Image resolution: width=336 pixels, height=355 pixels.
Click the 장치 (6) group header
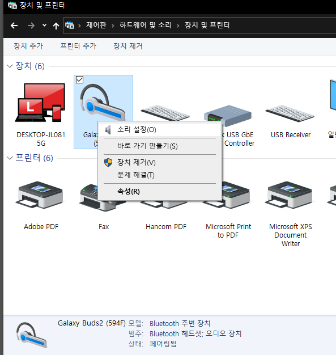coord(30,66)
